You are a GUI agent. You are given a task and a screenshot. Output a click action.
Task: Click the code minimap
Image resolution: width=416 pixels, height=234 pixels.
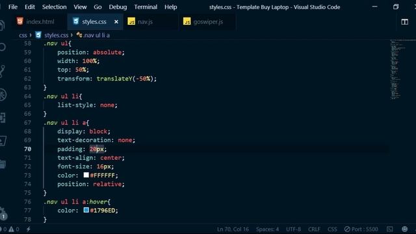point(397,70)
